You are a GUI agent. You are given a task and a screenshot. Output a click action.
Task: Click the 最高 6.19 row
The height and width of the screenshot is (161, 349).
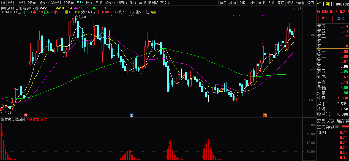tap(332, 82)
